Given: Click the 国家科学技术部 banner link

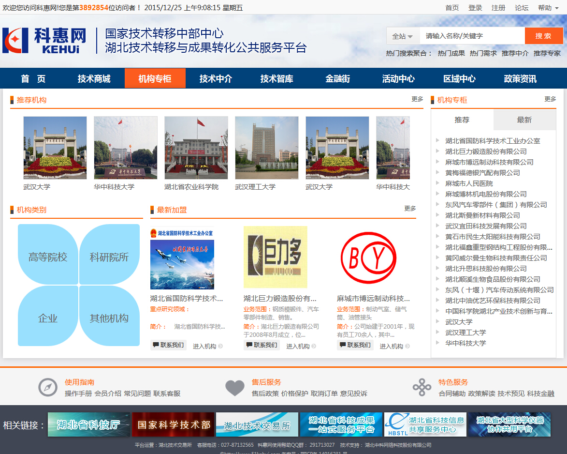Looking at the screenshot, I should coord(173,424).
